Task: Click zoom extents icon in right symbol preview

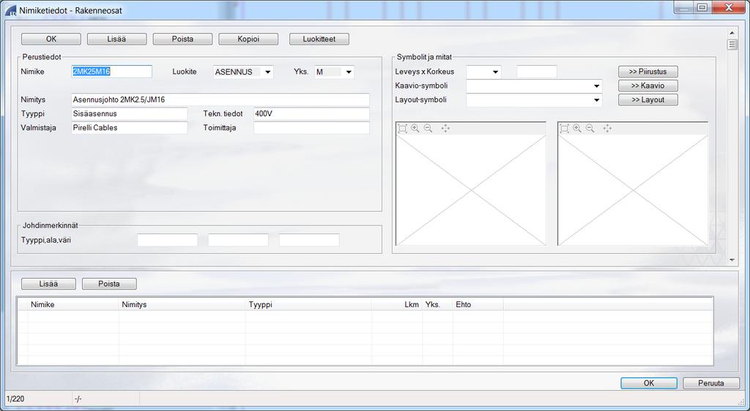Action: (565, 129)
